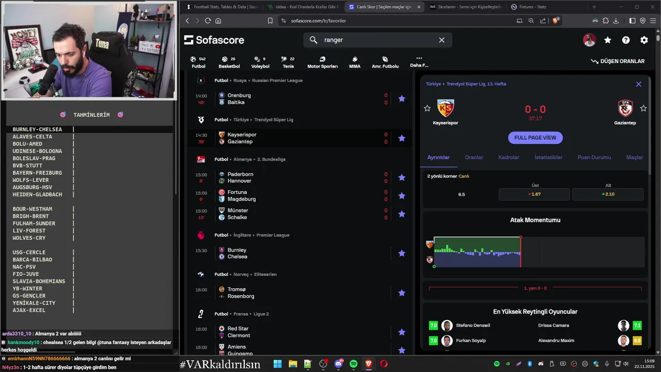661x372 pixels.
Task: Open favorites star in Sofascore header
Action: (608, 40)
